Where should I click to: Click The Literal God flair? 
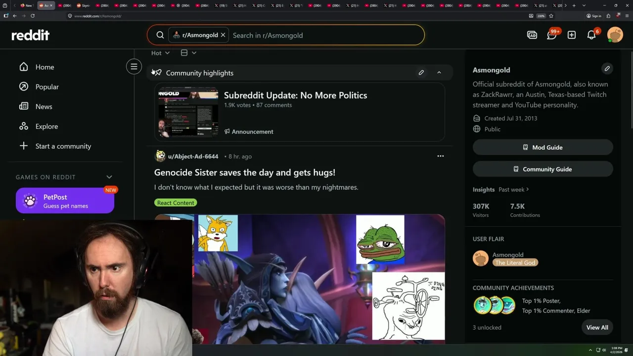tap(515, 263)
